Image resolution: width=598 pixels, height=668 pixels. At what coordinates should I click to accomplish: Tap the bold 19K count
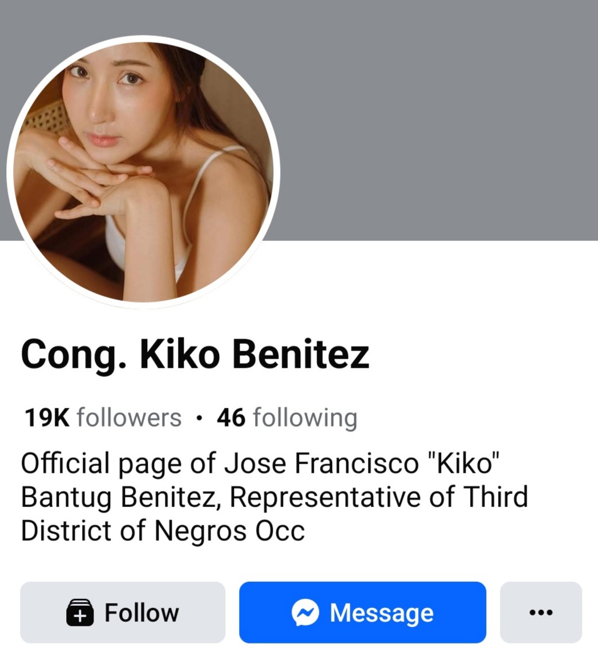47,418
